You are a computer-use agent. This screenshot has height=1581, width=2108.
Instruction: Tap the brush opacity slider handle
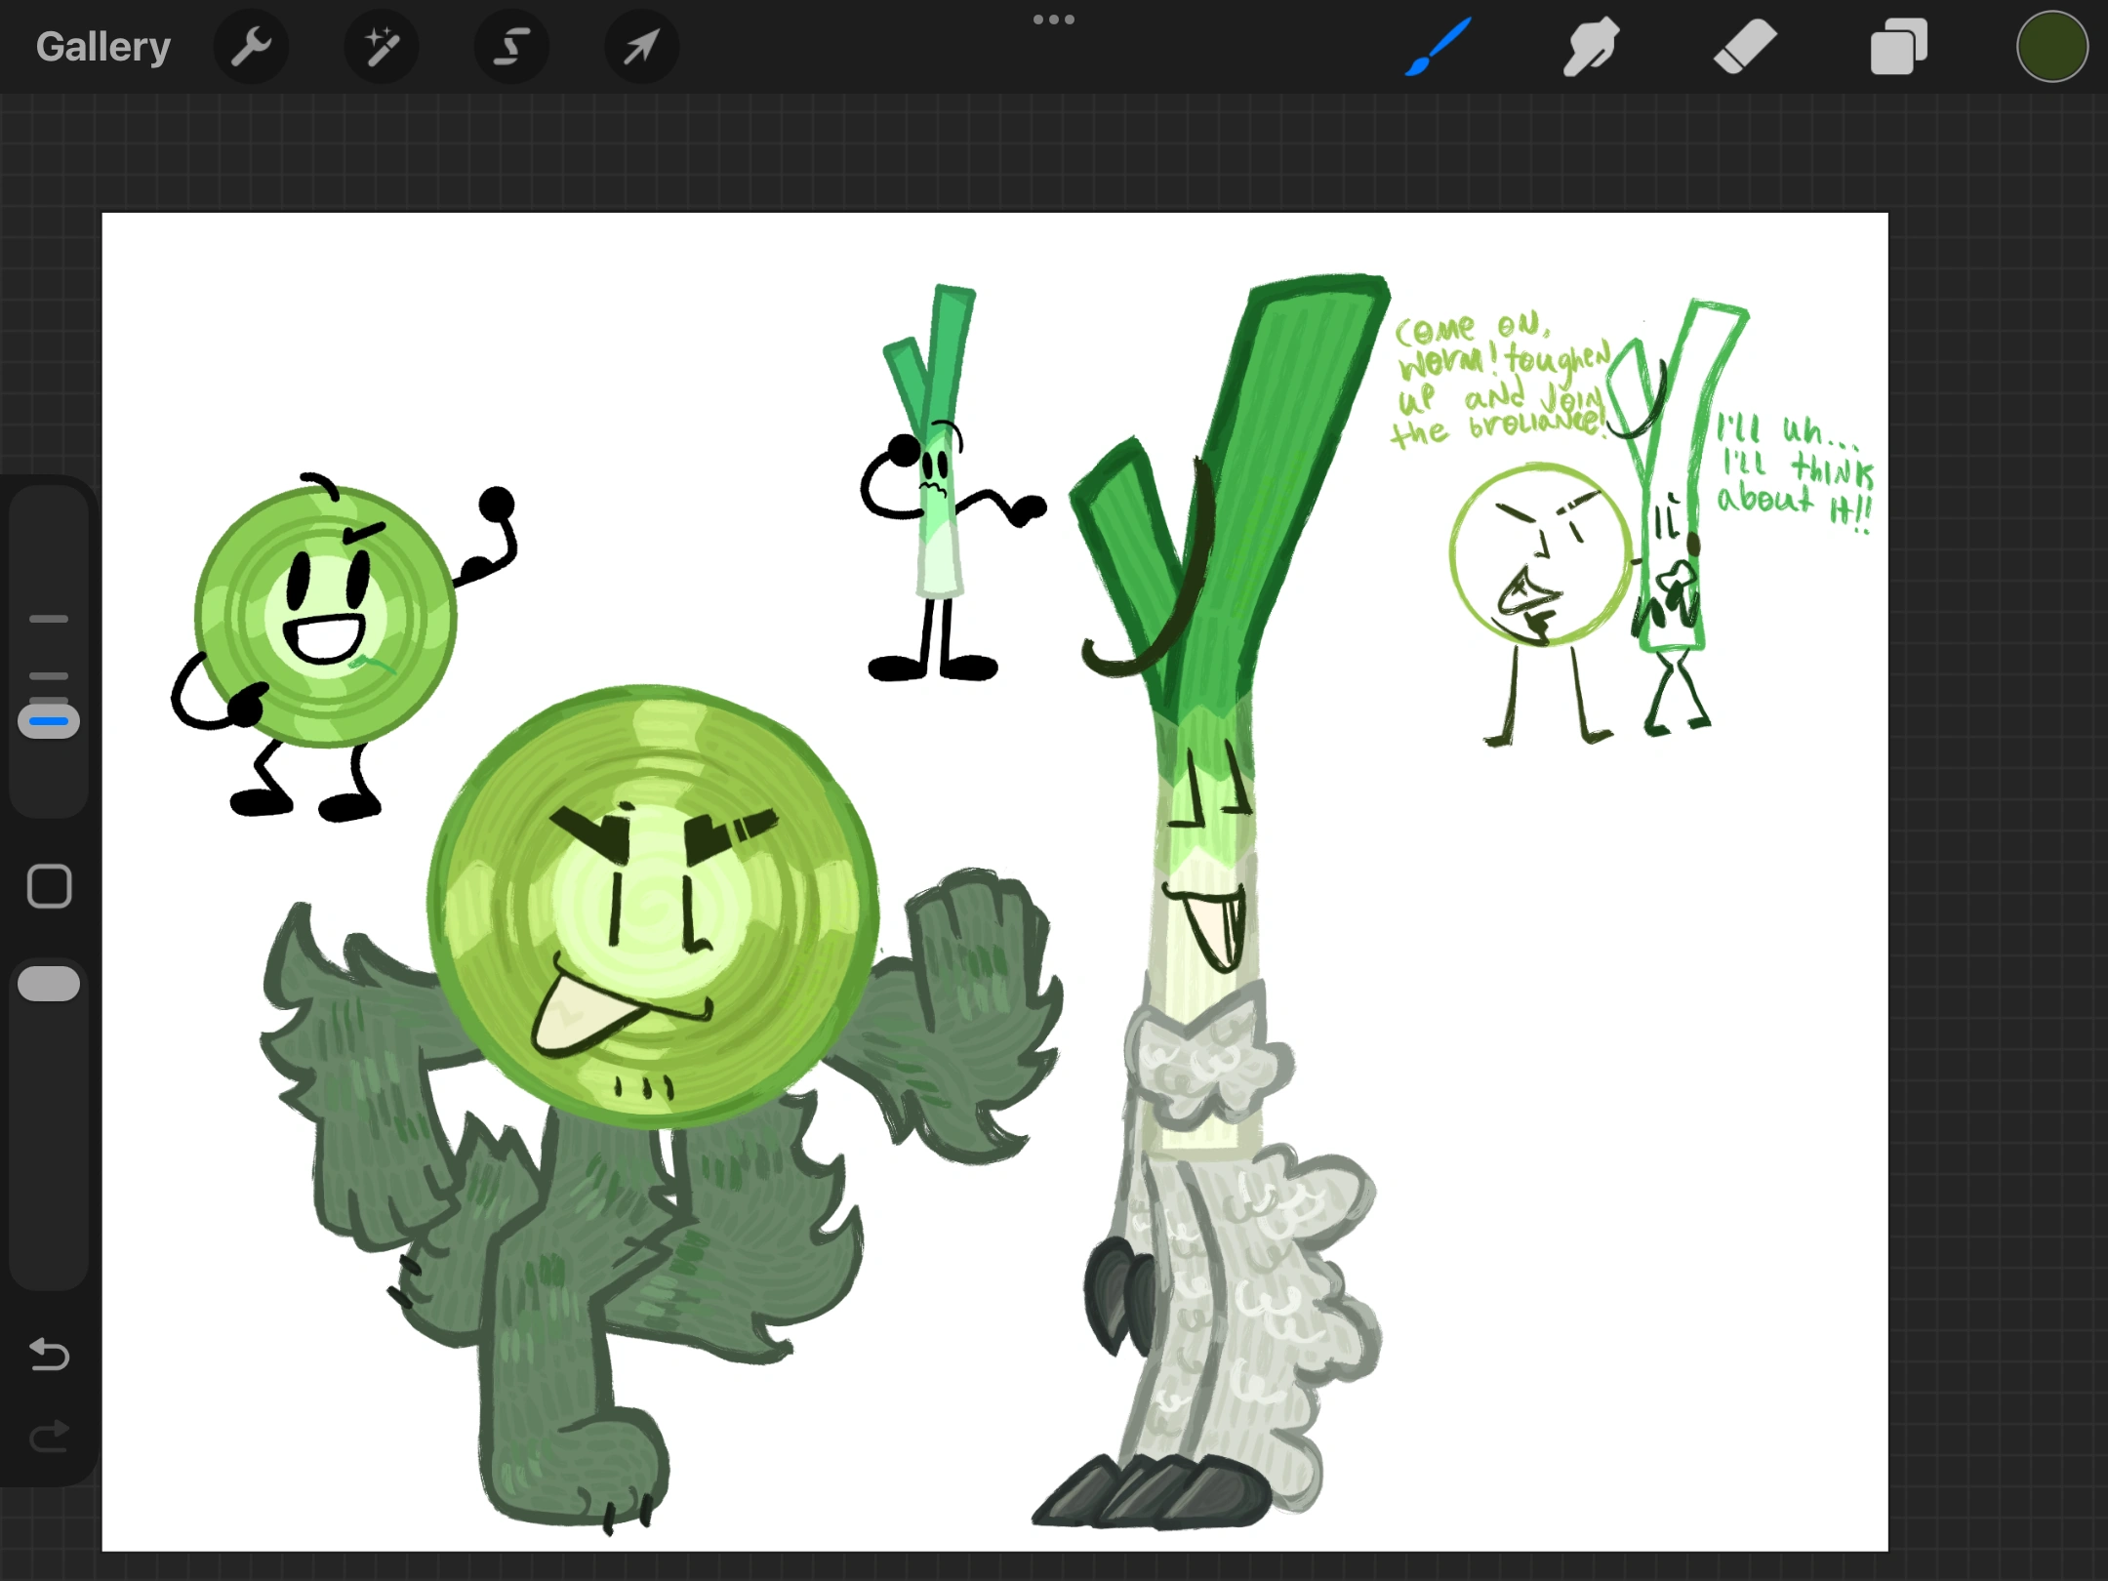coord(49,984)
